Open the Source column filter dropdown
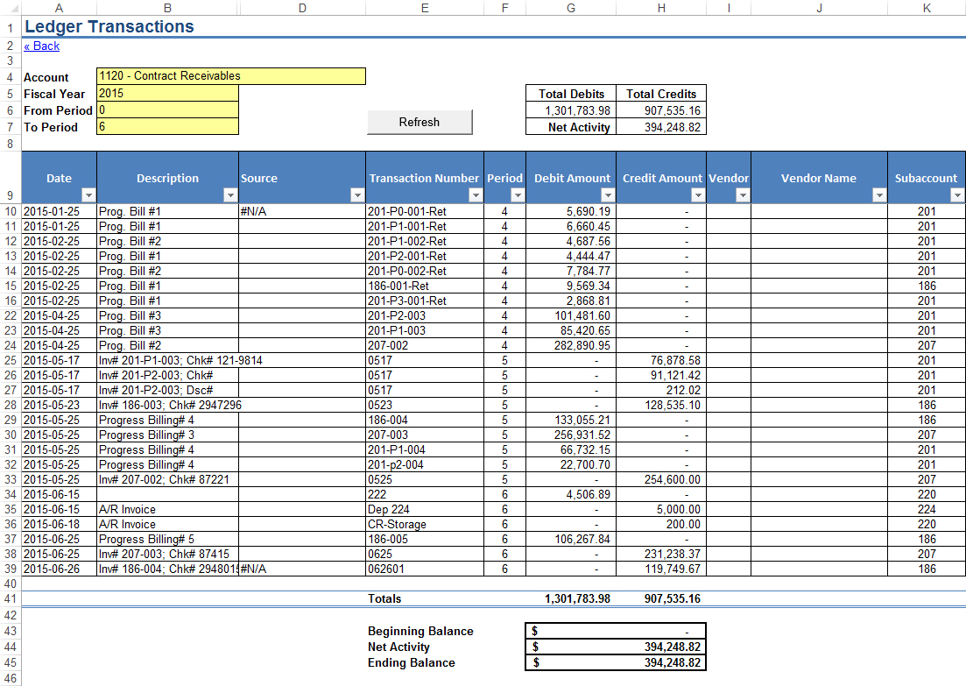 [357, 195]
